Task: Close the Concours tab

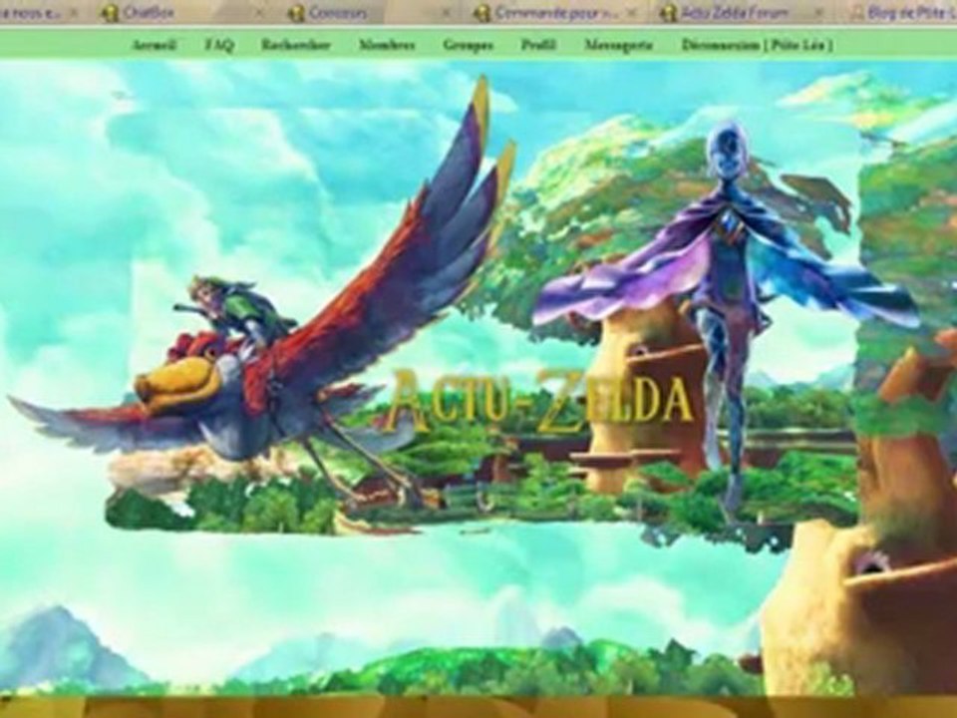Action: [447, 13]
